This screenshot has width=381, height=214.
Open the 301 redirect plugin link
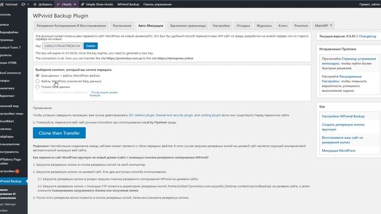coord(142,115)
